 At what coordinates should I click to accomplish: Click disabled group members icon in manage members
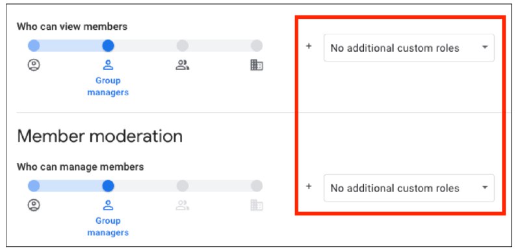click(183, 206)
